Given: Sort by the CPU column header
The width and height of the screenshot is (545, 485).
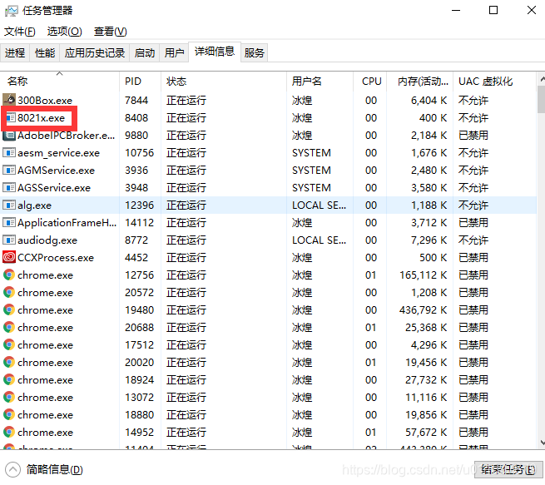Looking at the screenshot, I should [369, 82].
